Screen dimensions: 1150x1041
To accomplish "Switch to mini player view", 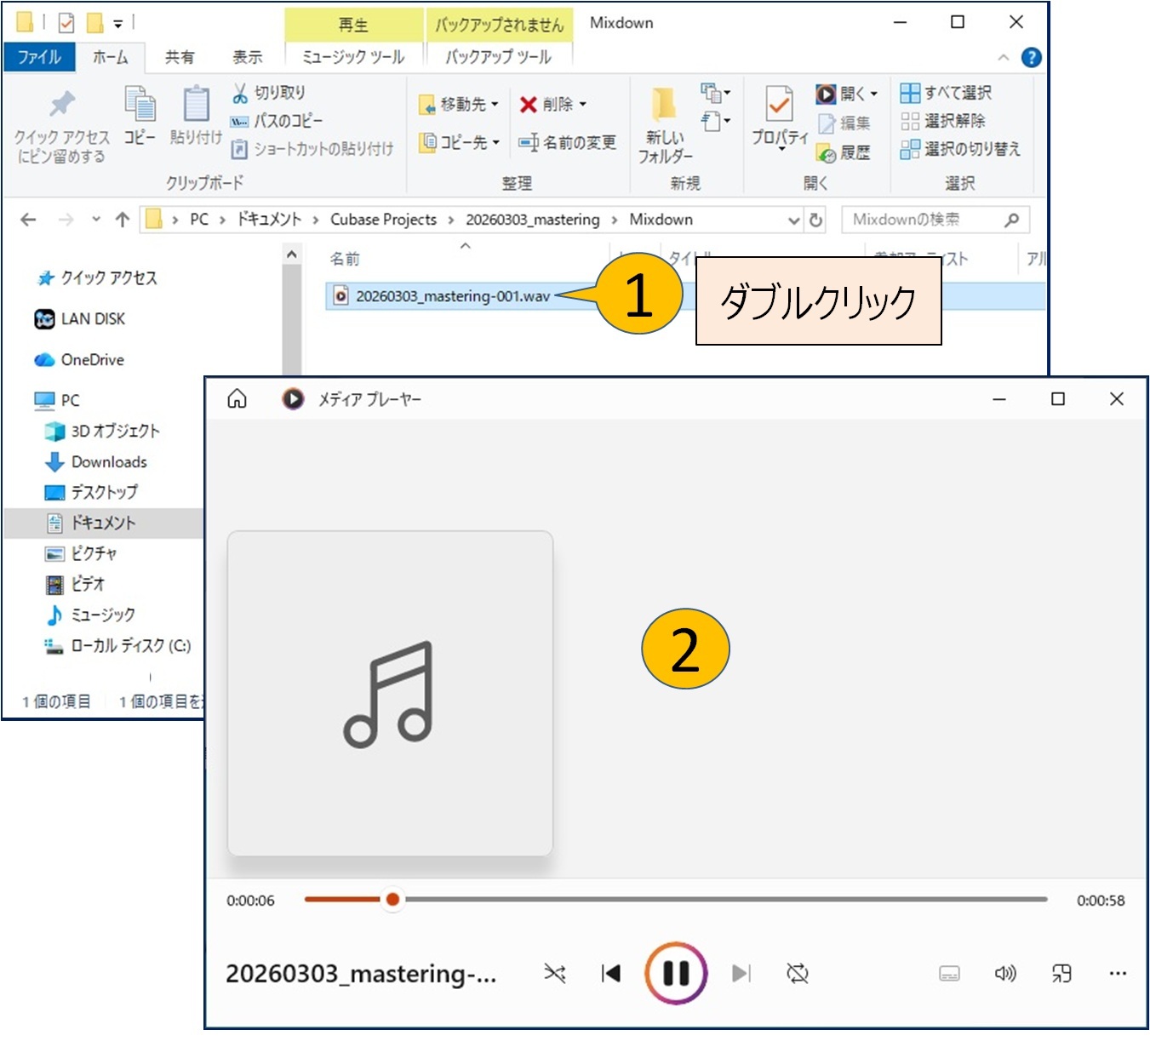I will [x=1061, y=973].
